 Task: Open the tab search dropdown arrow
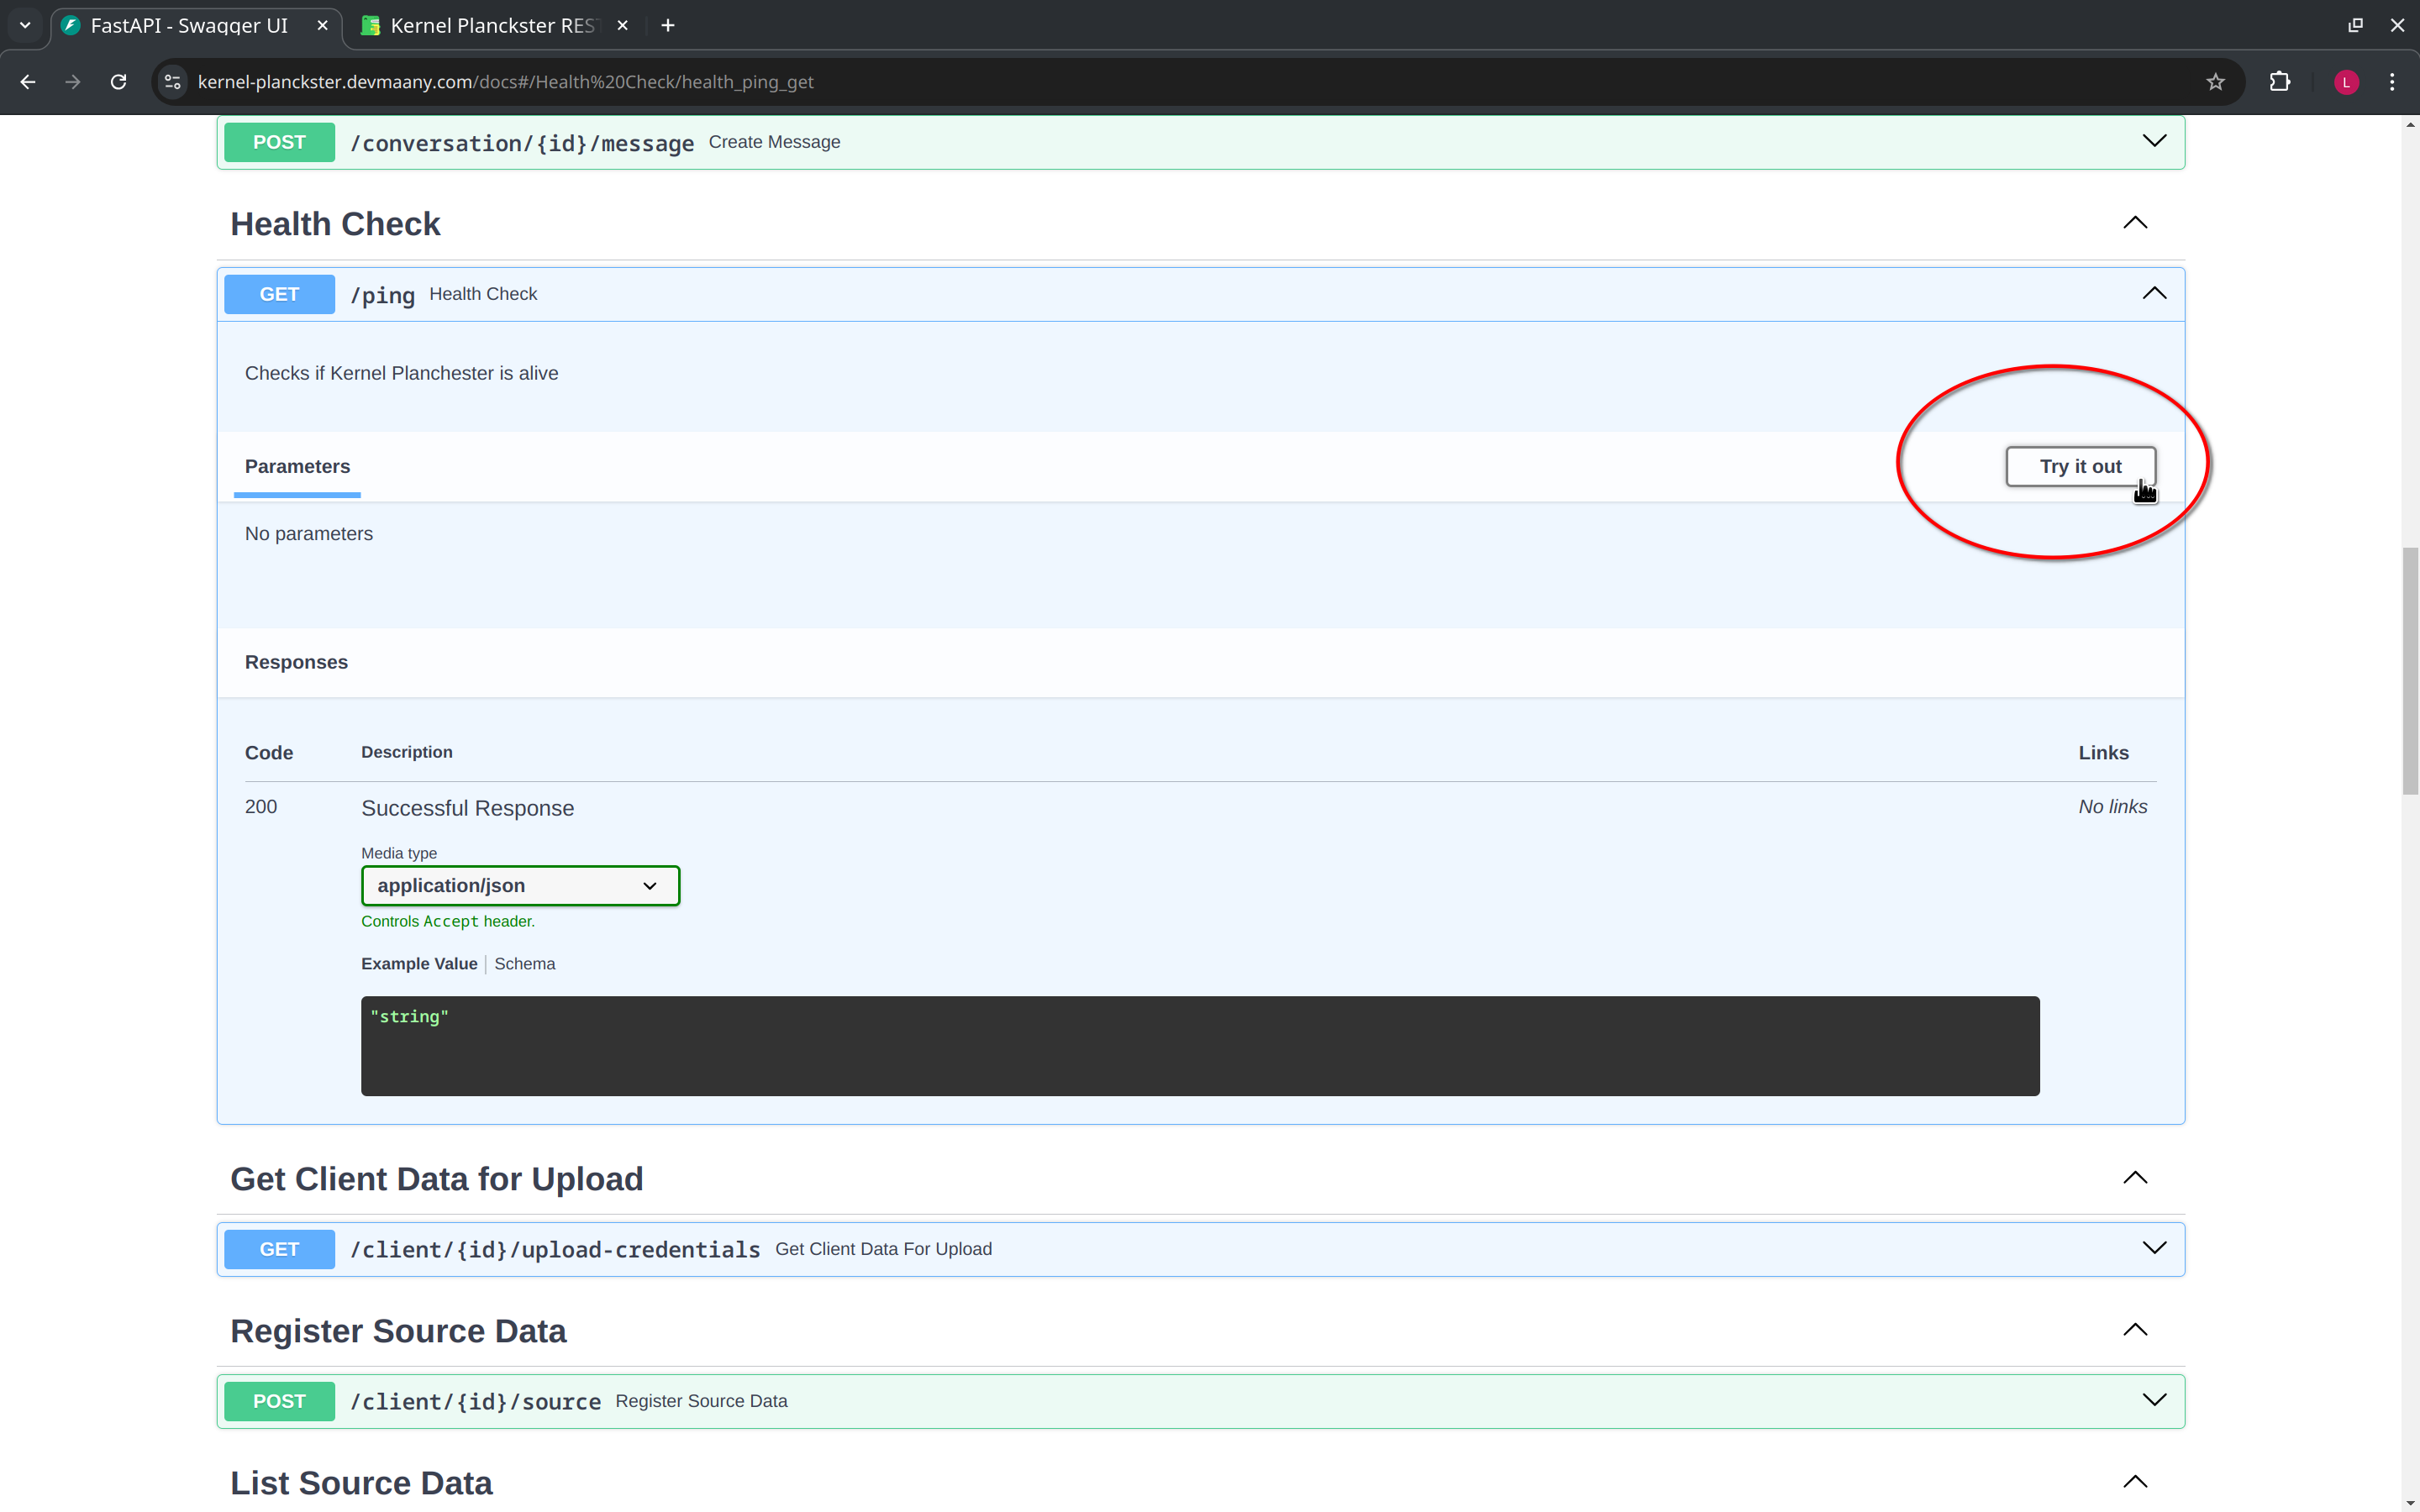point(25,26)
